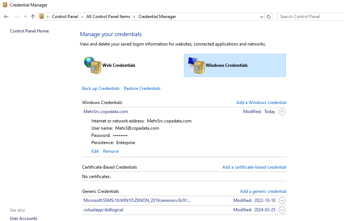Expand the Microsoft:SSMS generic credential
Viewport: 344px width, 221px height.
282,200
